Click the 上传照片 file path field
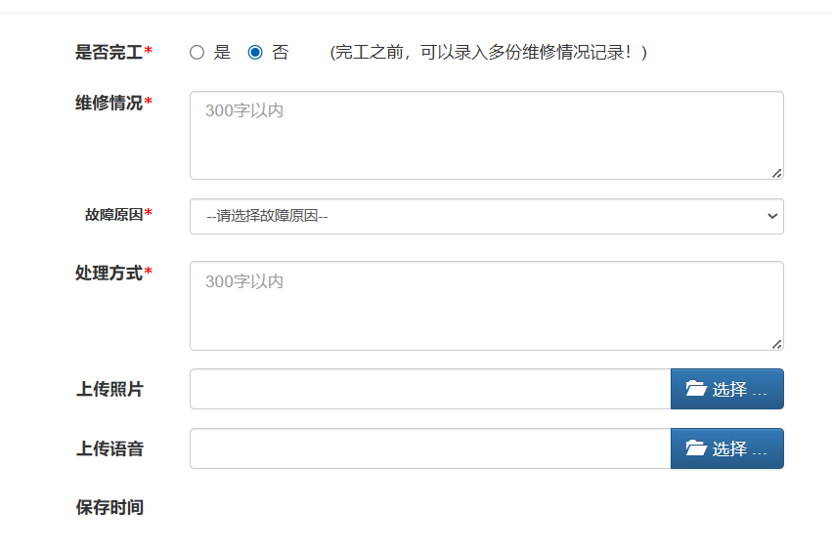 [x=430, y=389]
